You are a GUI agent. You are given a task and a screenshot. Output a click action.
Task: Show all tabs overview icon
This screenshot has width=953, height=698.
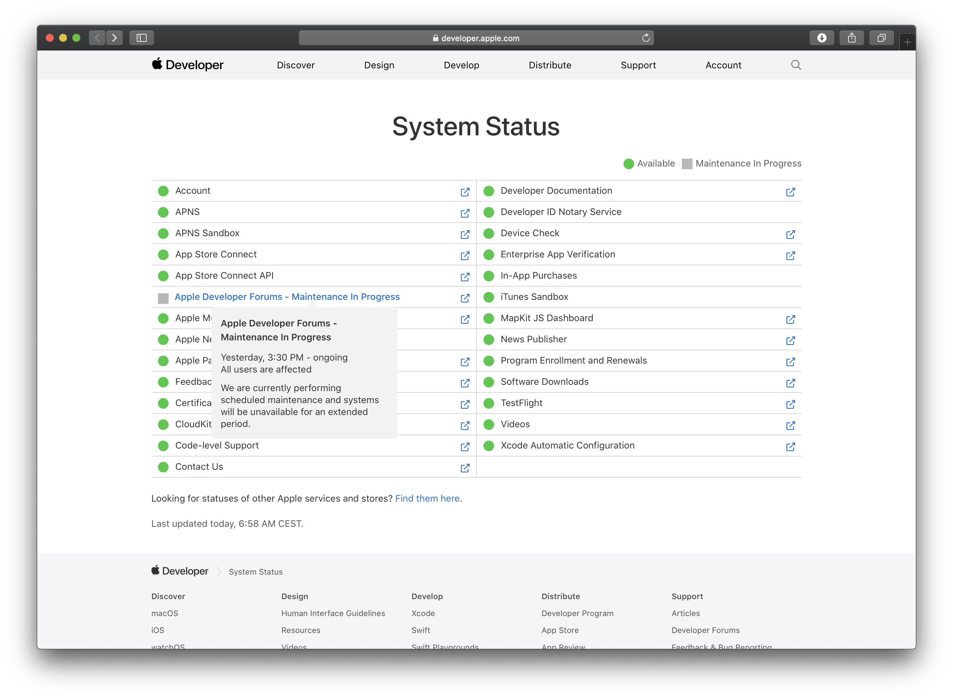(x=881, y=37)
